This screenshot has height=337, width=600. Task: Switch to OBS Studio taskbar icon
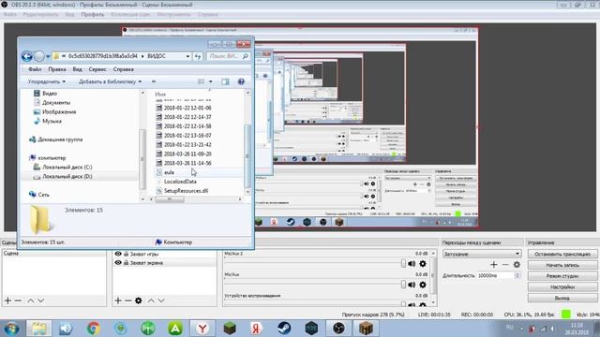pyautogui.click(x=338, y=329)
